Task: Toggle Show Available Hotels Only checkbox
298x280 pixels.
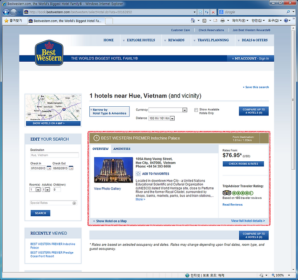Action: point(196,110)
